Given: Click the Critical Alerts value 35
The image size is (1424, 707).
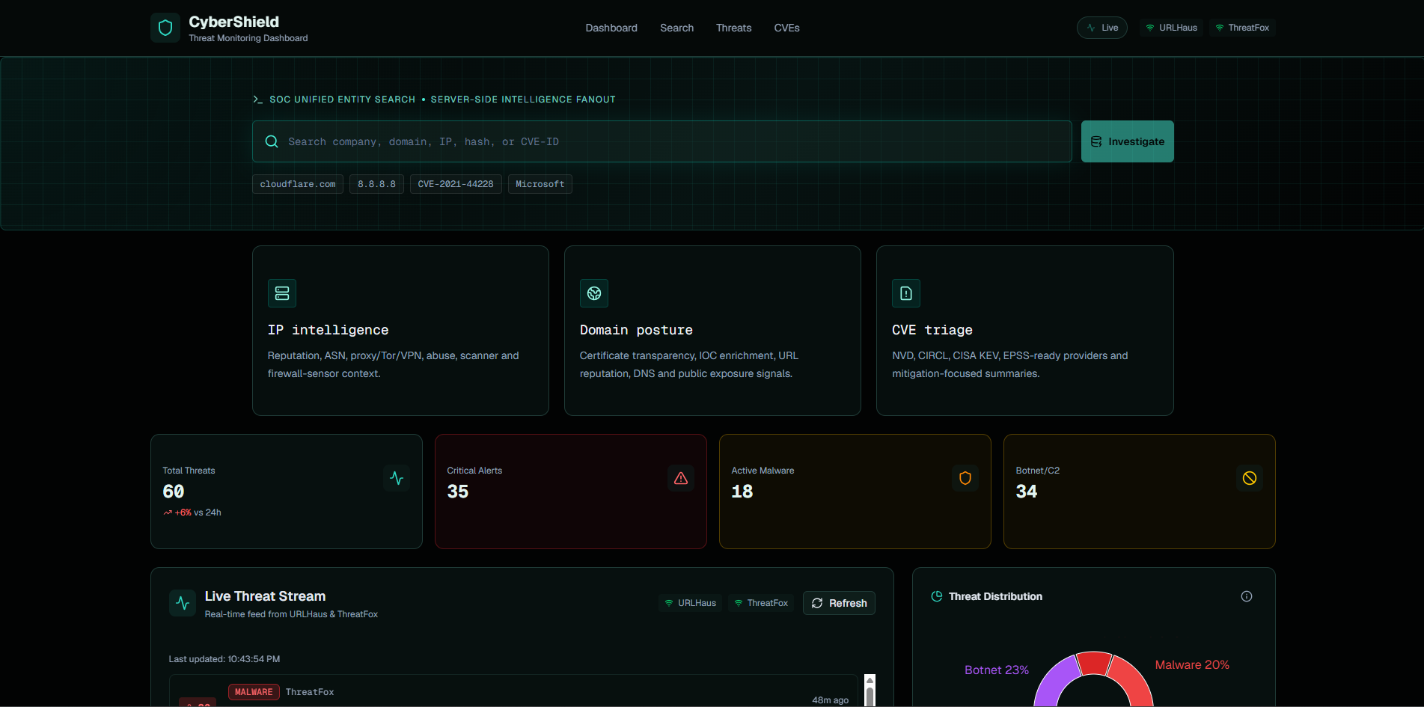Looking at the screenshot, I should tap(458, 492).
